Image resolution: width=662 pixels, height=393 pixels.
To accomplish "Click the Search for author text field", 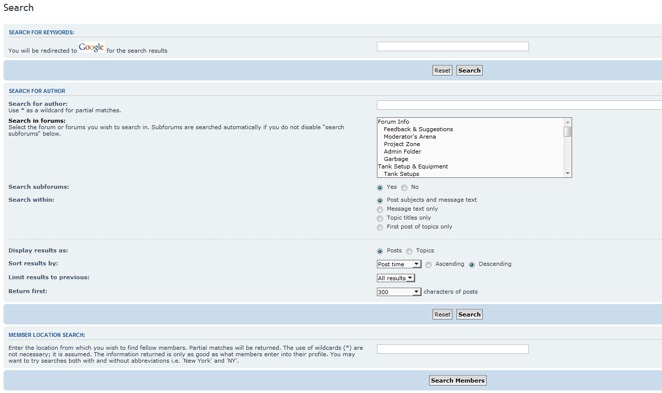I will pos(519,105).
